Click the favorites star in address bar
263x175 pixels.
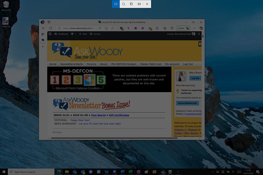(113, 28)
